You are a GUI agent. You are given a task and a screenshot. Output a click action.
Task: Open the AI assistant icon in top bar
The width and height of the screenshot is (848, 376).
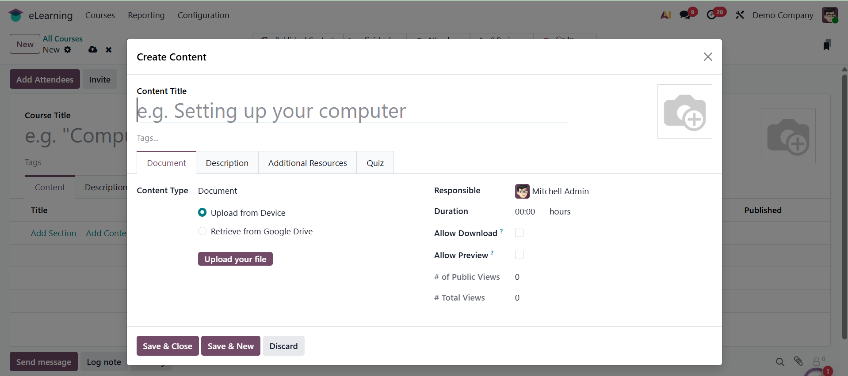665,15
